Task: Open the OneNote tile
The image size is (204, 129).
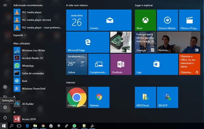Action: (x=121, y=64)
